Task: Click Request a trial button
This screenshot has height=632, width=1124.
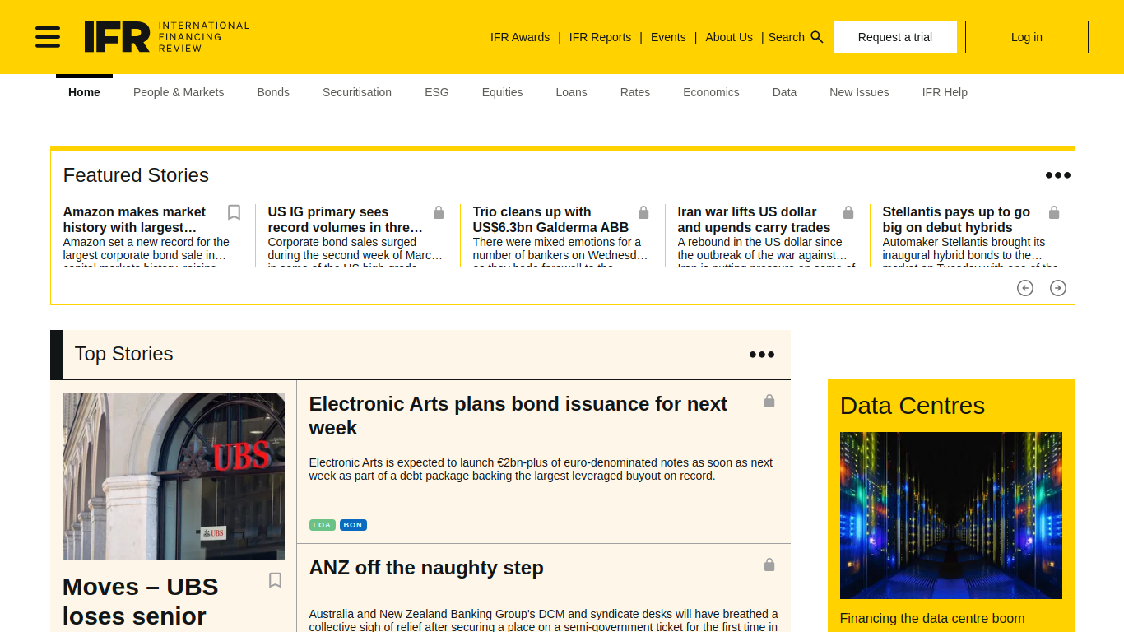Action: click(x=895, y=37)
